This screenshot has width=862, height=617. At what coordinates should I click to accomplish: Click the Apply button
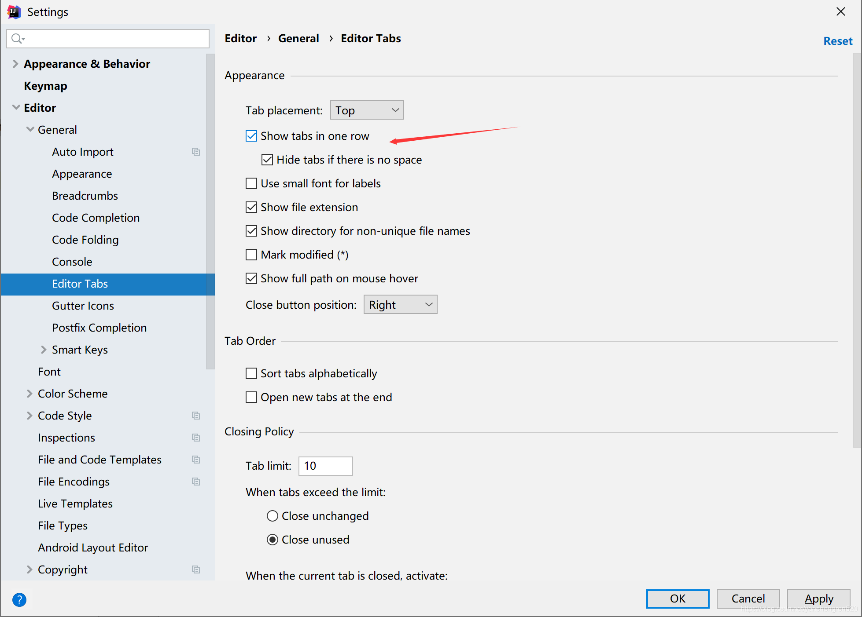[x=818, y=599]
